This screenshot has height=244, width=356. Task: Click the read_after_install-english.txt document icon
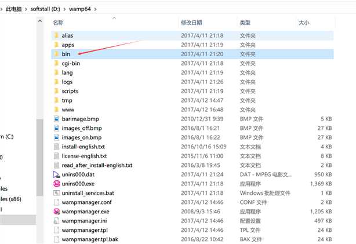57,165
